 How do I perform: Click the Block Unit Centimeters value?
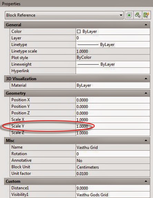point(113,167)
